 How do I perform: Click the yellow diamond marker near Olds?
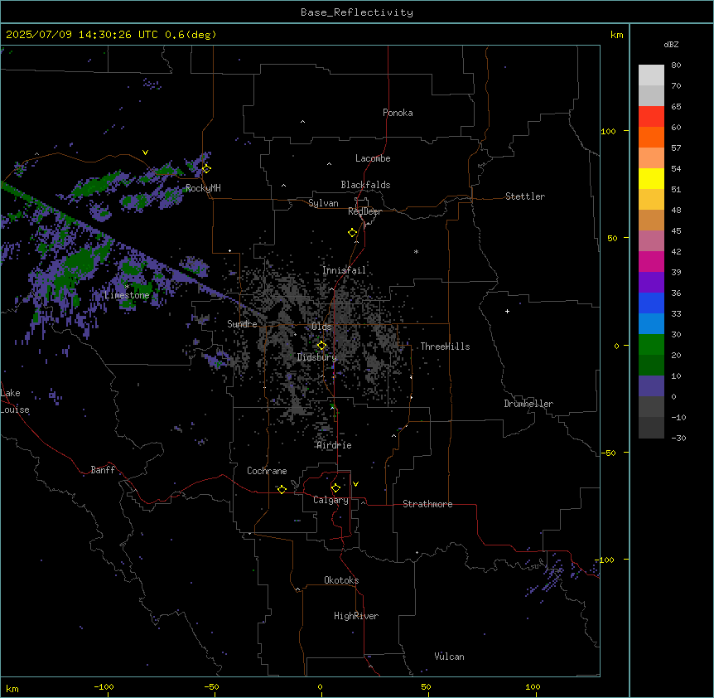click(x=321, y=346)
